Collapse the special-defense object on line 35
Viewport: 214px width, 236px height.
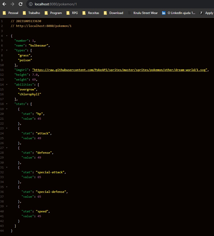7,187
